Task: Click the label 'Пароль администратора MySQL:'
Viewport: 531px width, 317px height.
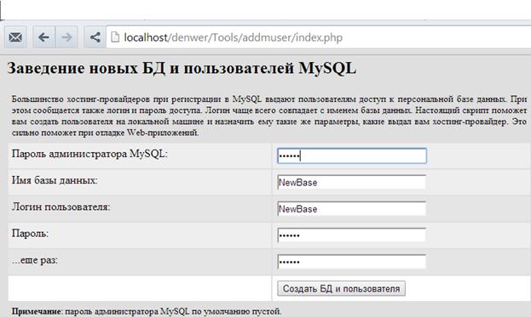Action: tap(89, 154)
